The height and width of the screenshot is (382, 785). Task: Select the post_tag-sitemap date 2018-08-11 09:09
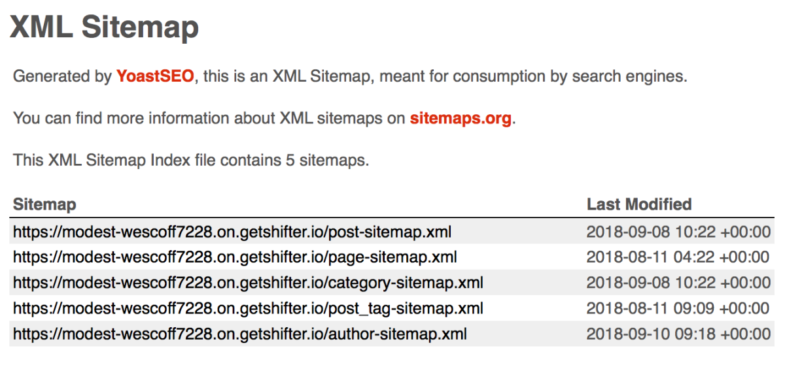click(678, 308)
